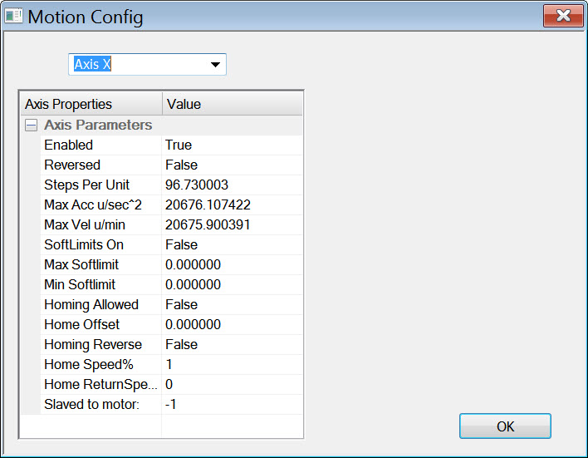Click the Home Speed% value cell
Image resolution: width=588 pixels, height=458 pixels.
(x=232, y=364)
